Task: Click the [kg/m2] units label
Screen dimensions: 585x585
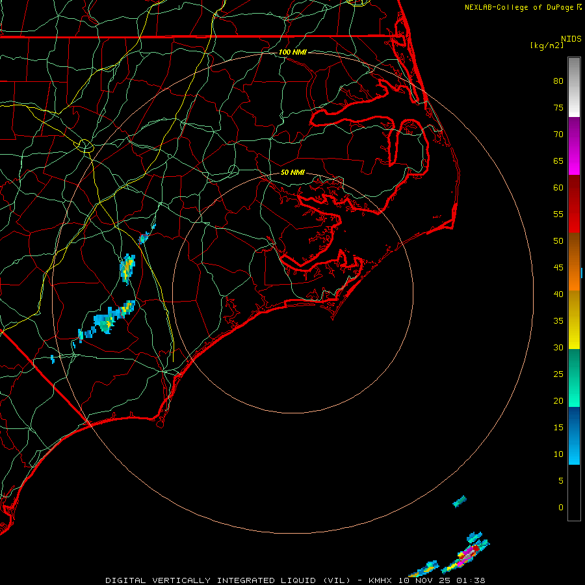Action: [x=547, y=45]
